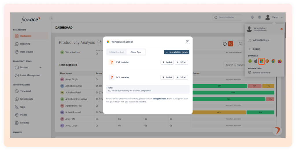The width and height of the screenshot is (296, 151).
Task: Click the hello@flowace.in email link
Action: tap(160, 99)
